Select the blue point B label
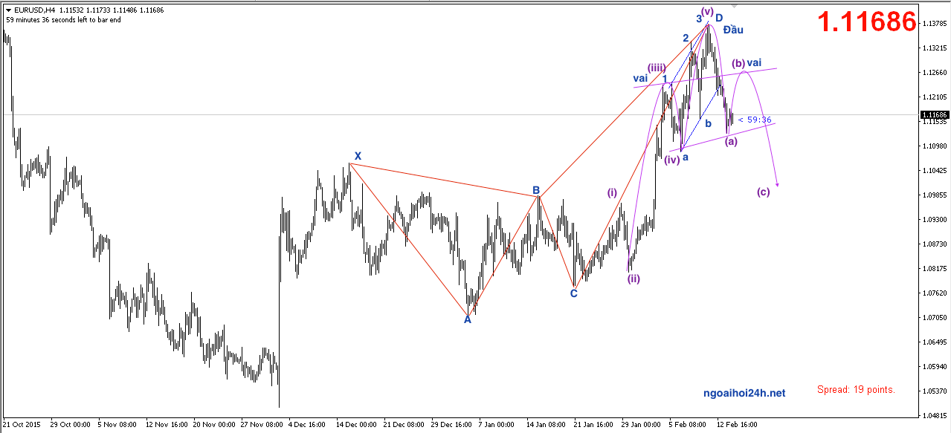The height and width of the screenshot is (433, 951). point(535,190)
